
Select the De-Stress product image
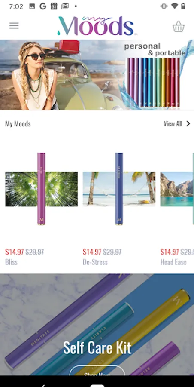[119, 189]
